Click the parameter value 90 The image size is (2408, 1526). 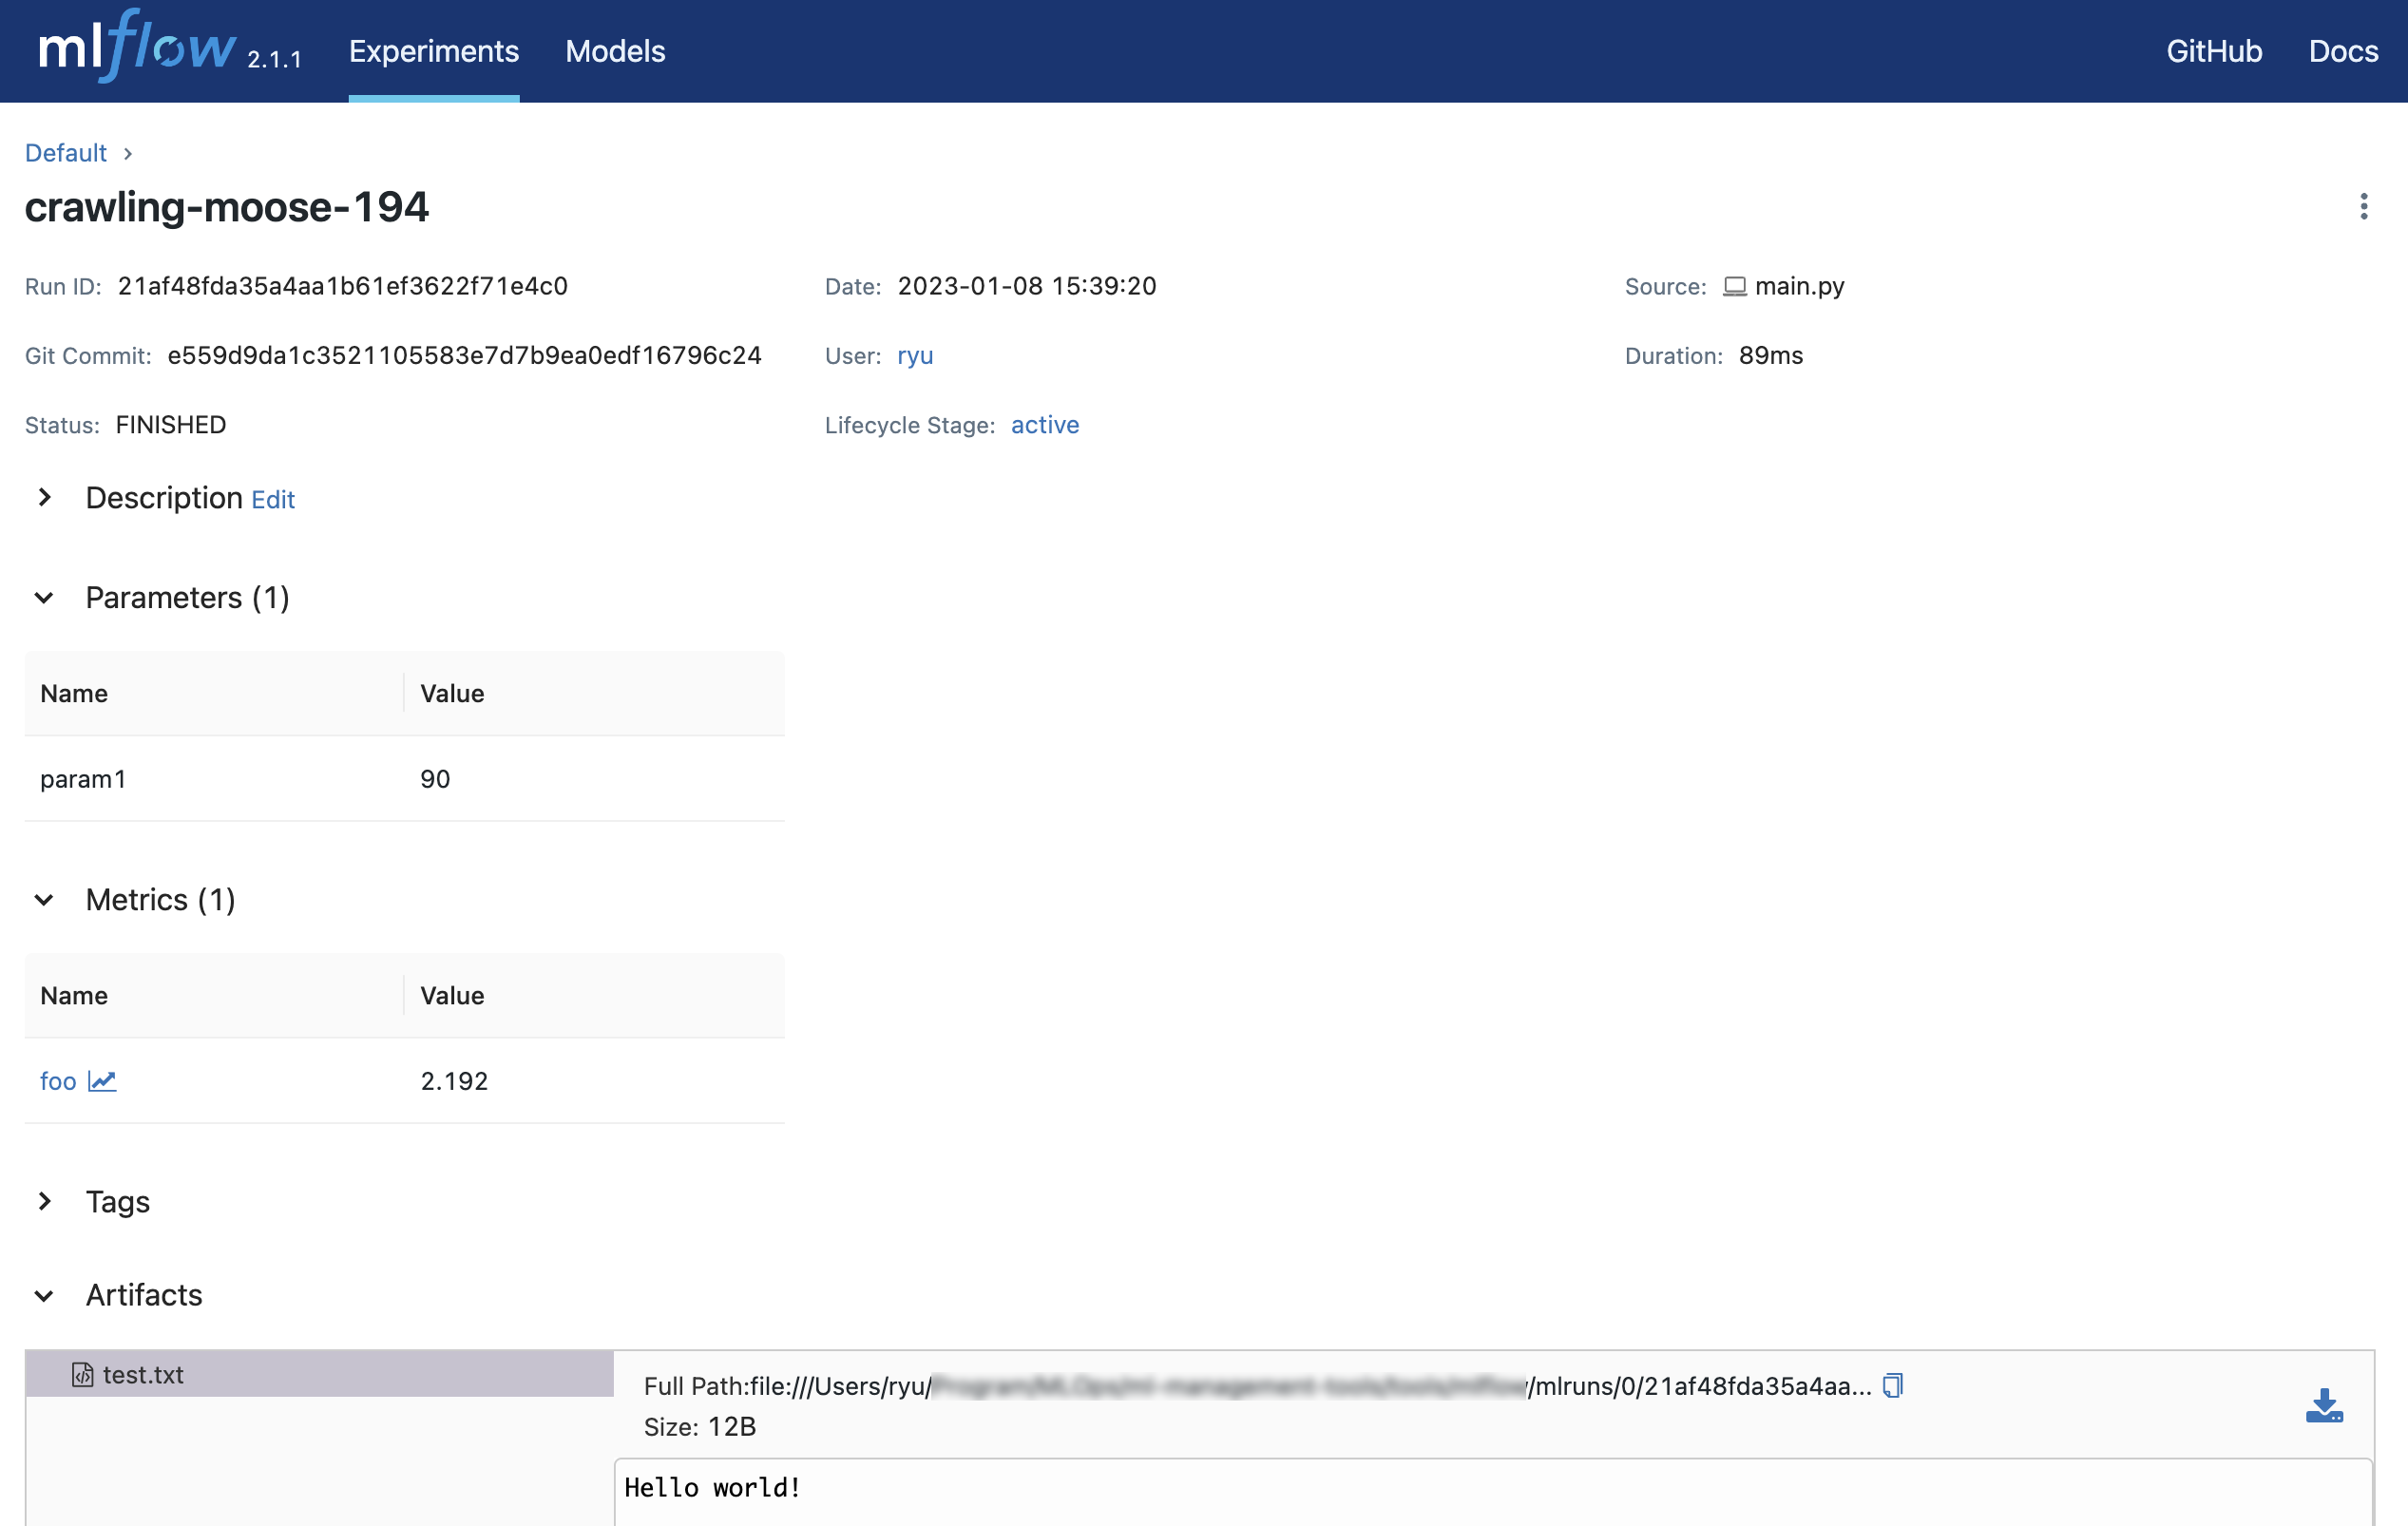click(x=435, y=779)
